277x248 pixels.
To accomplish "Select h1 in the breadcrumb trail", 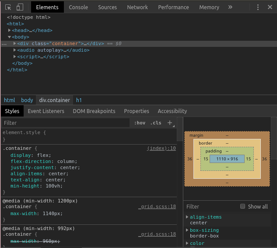I will 79,100.
